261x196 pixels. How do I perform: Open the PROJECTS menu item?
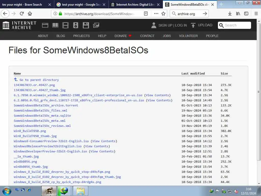coord(81,36)
